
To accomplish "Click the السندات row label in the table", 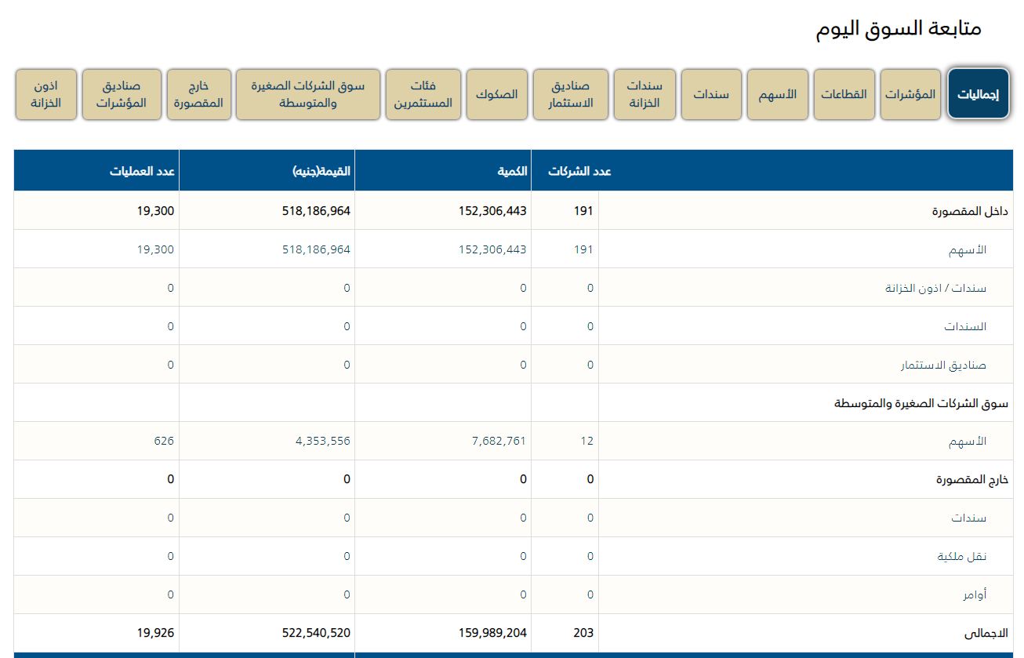I will (964, 326).
